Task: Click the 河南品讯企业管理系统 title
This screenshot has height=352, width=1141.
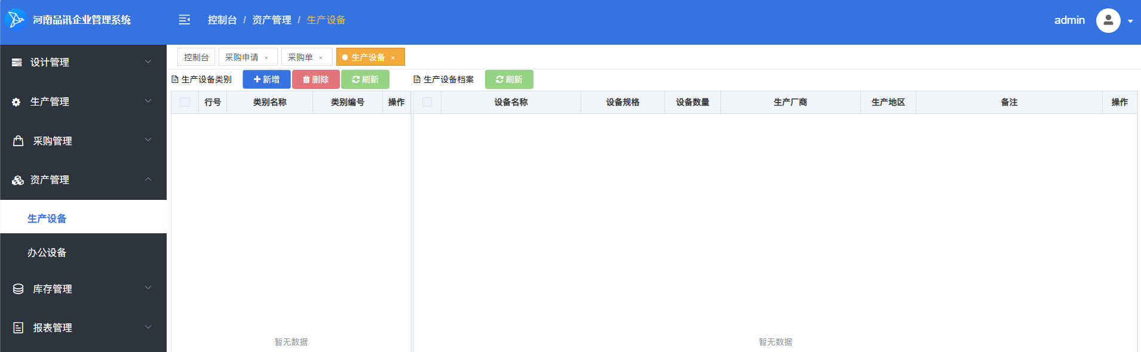Action: 82,20
